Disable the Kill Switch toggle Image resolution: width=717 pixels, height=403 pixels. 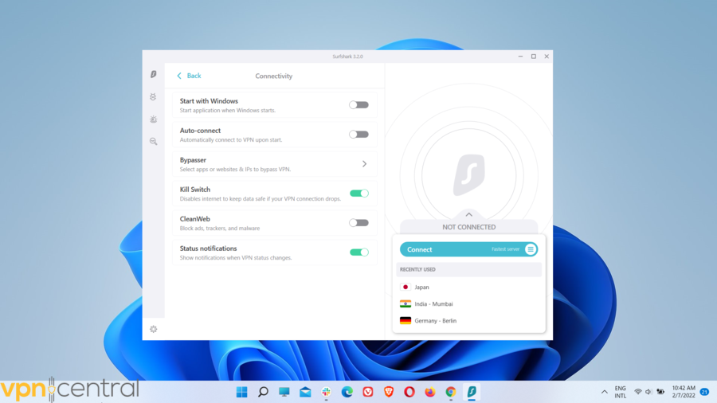[358, 194]
